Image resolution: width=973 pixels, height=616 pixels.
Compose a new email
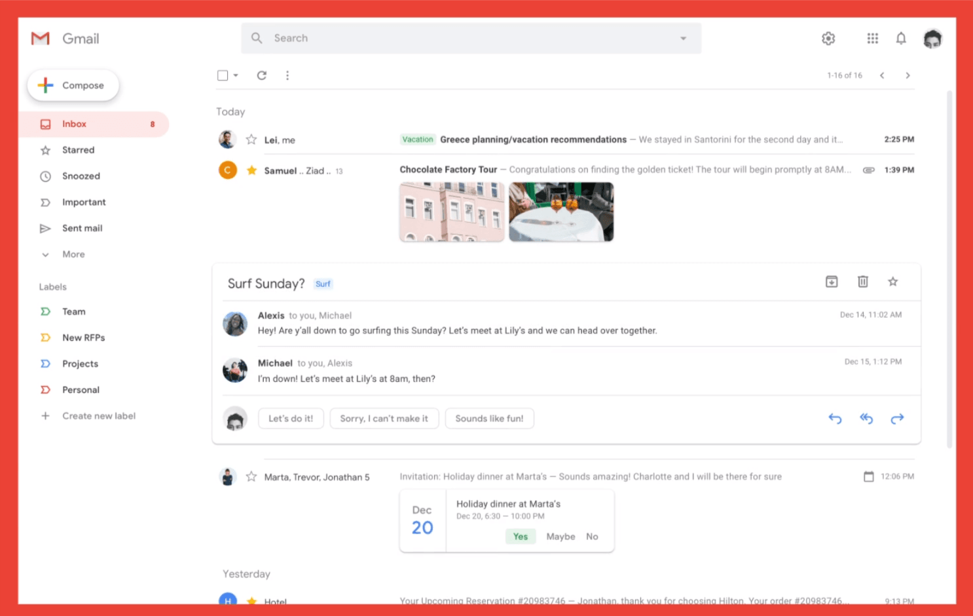[x=73, y=85]
